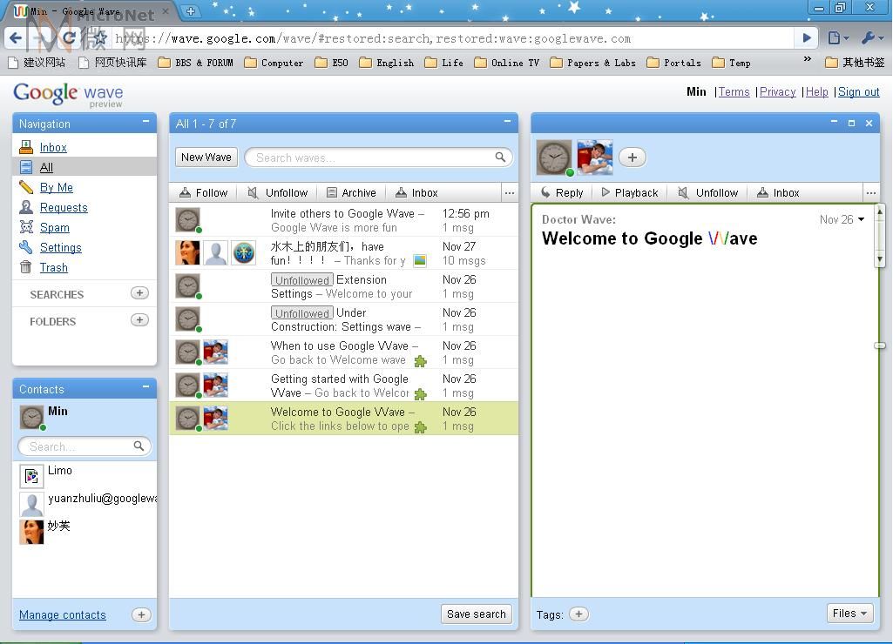Click the Save search button

(476, 614)
